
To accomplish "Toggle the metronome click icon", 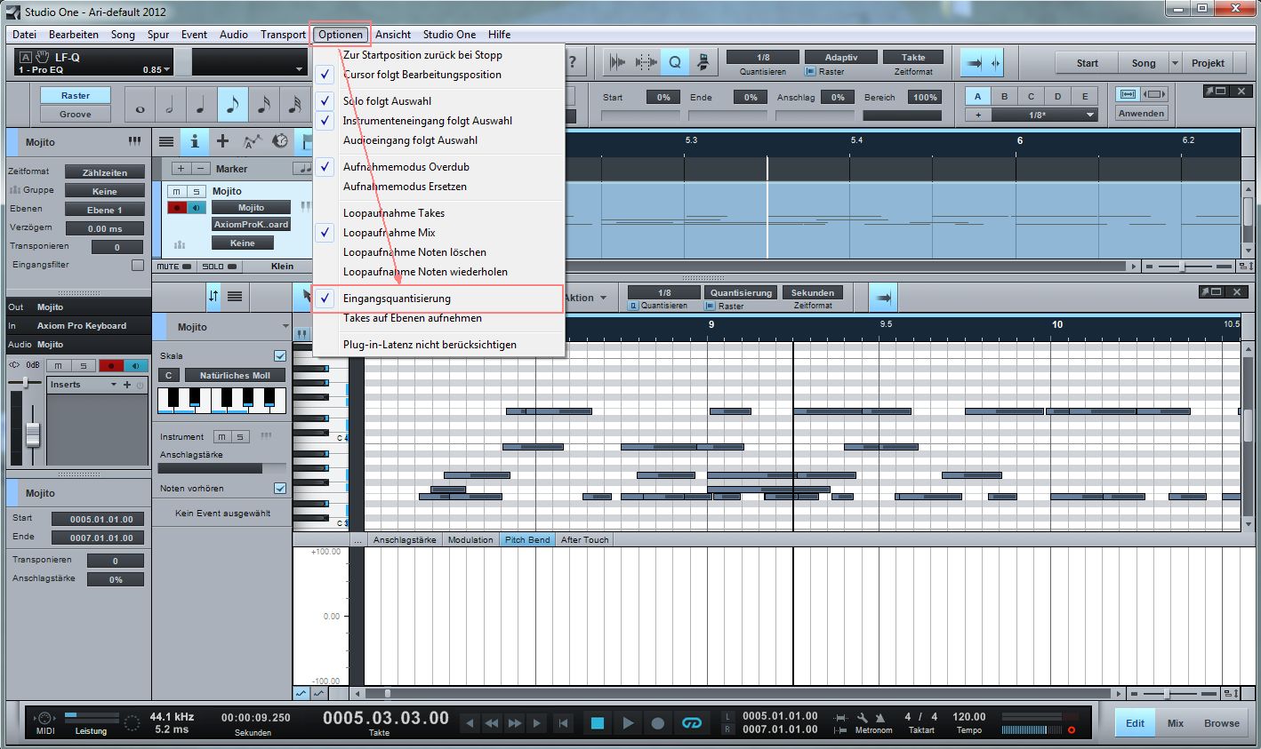I will tap(880, 717).
